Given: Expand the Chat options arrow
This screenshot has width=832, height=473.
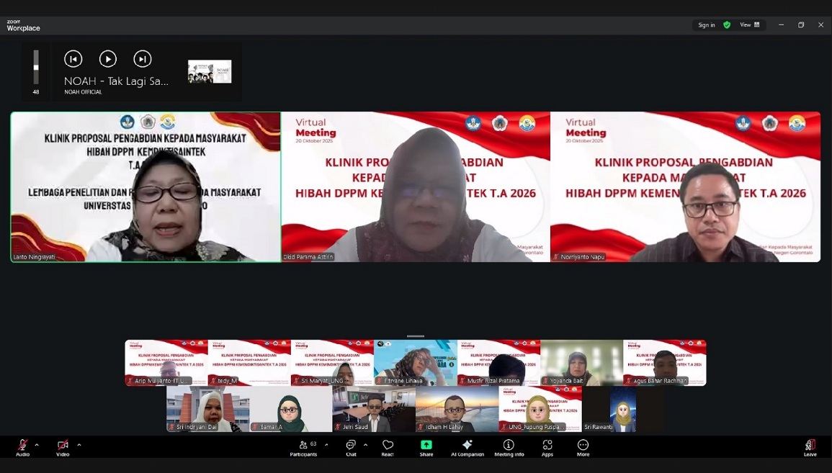Looking at the screenshot, I should (x=365, y=445).
